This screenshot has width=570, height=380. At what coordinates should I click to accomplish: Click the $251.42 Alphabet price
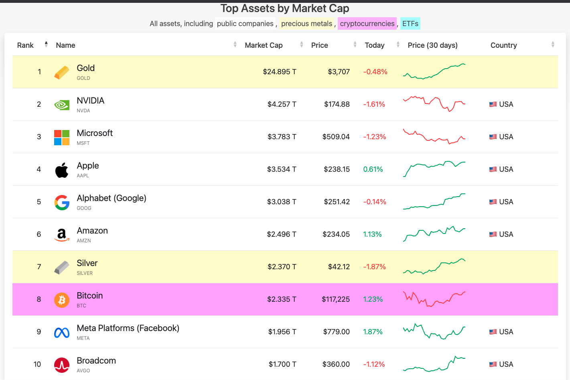337,202
